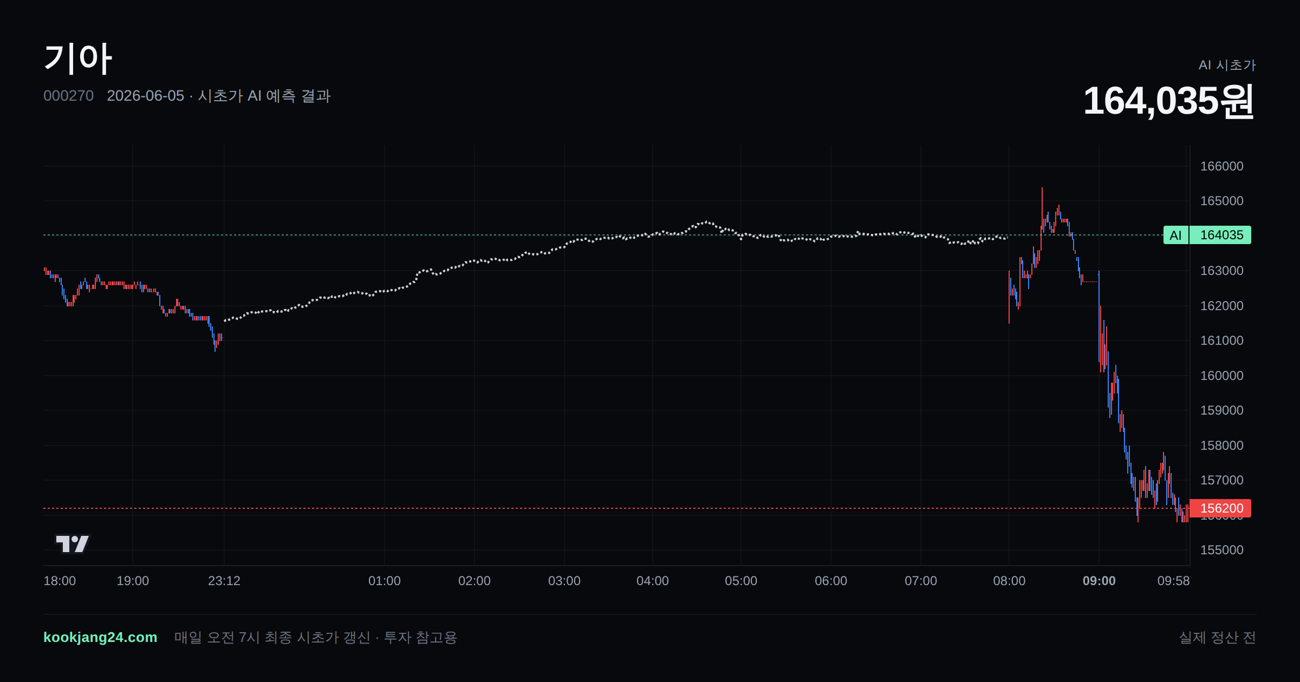This screenshot has height=682, width=1300.
Task: Click the 23:12 time axis label
Action: (x=224, y=581)
